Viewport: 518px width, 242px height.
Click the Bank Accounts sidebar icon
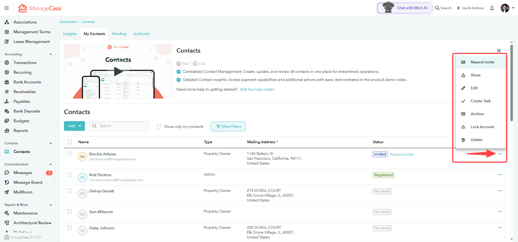point(7,82)
